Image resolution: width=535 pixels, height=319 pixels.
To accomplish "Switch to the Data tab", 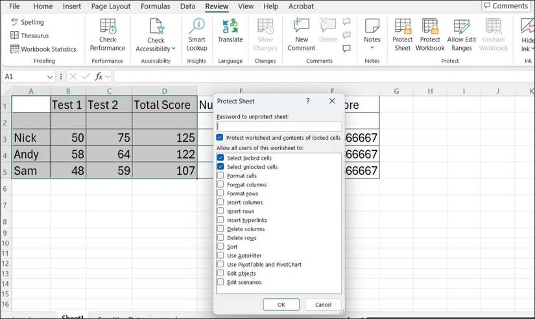I will point(187,6).
